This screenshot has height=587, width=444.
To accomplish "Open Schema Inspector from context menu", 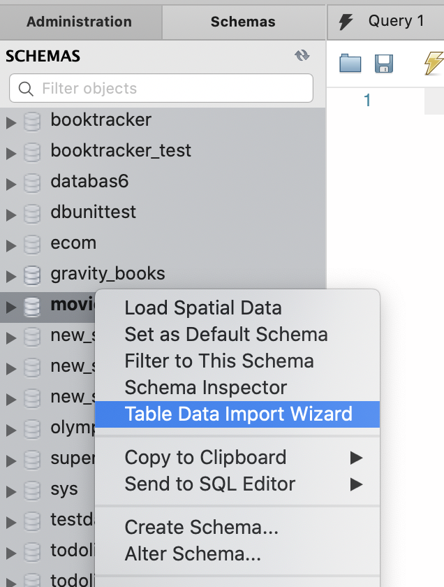I will [x=205, y=388].
